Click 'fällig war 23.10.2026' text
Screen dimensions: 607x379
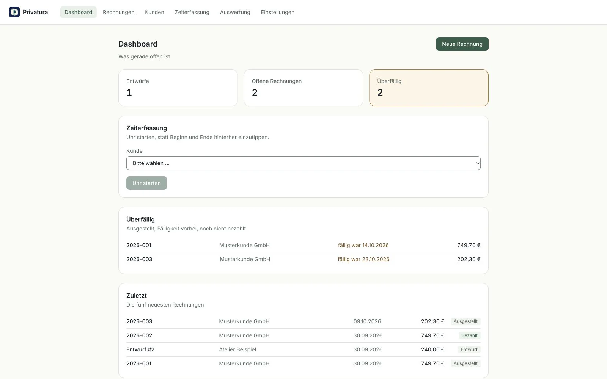click(x=363, y=259)
